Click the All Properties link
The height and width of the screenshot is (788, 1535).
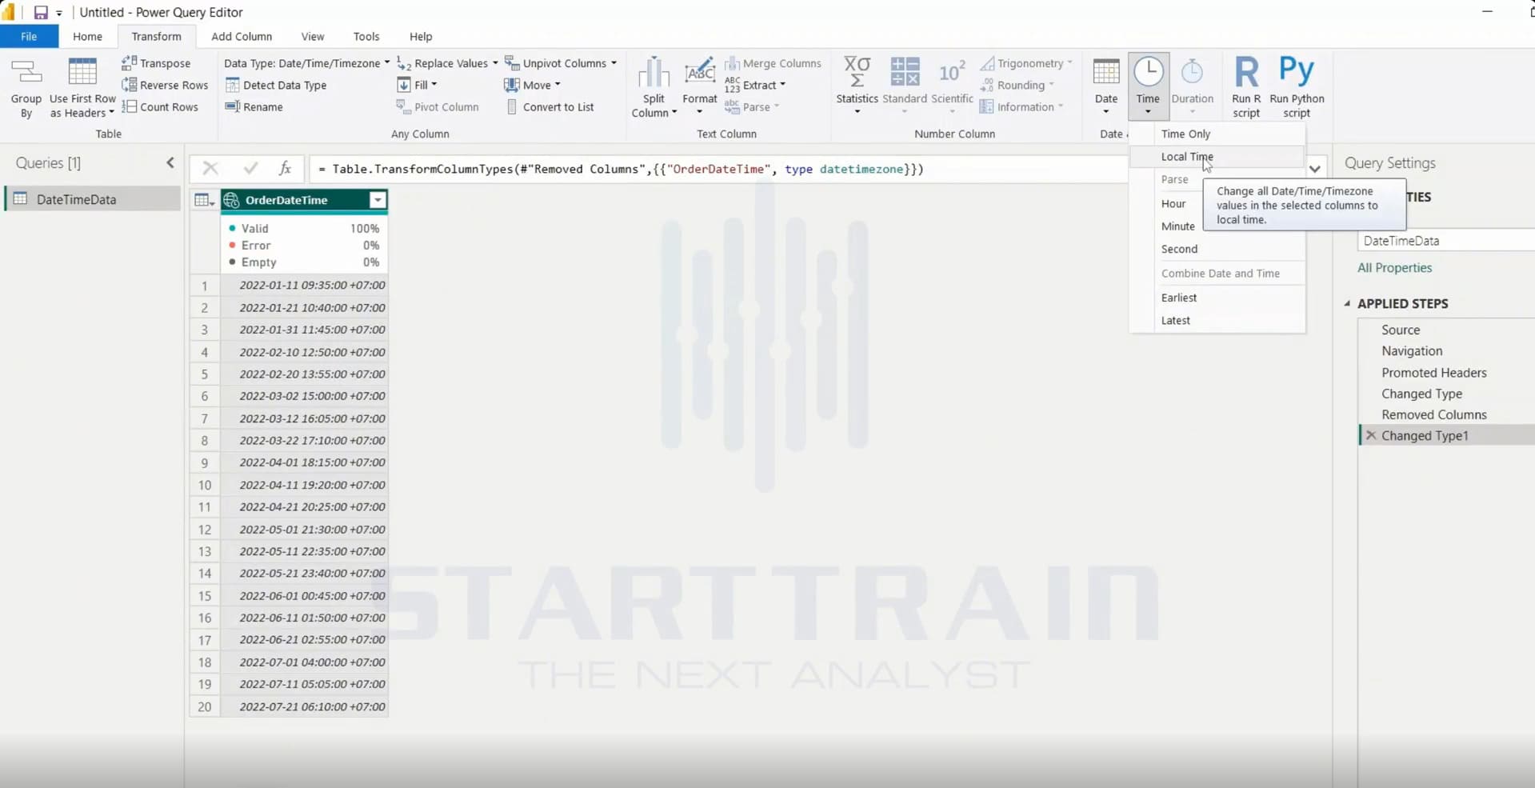(1394, 268)
